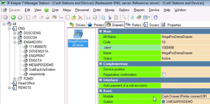This screenshot has height=104, width=210.
Task: Expand the DOSCSM tree node
Action: (15, 38)
